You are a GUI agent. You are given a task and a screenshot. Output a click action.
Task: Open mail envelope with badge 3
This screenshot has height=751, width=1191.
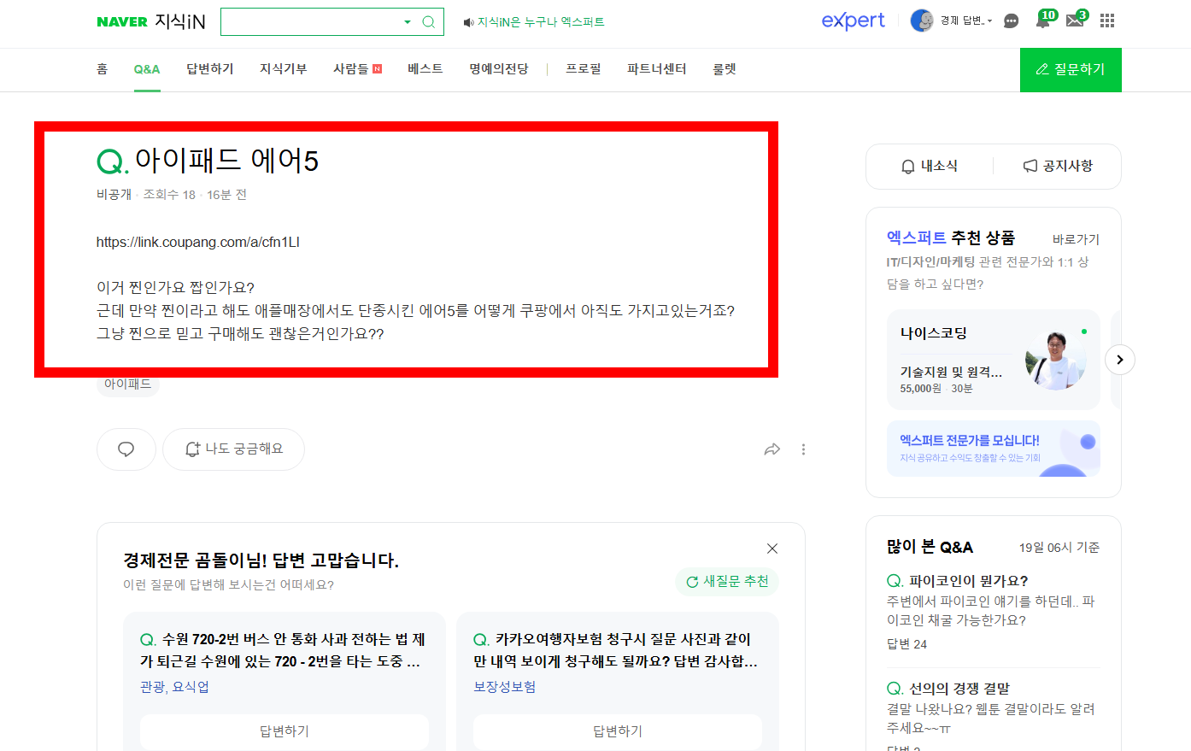pyautogui.click(x=1077, y=20)
